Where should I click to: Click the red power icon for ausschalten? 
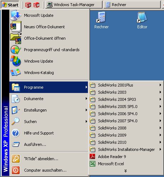16,170
